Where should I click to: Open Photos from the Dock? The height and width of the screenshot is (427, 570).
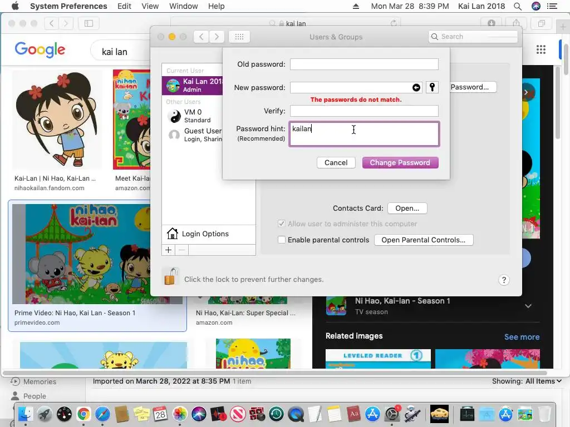(180, 414)
